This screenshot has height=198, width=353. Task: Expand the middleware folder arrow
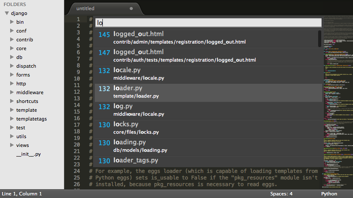coord(12,92)
